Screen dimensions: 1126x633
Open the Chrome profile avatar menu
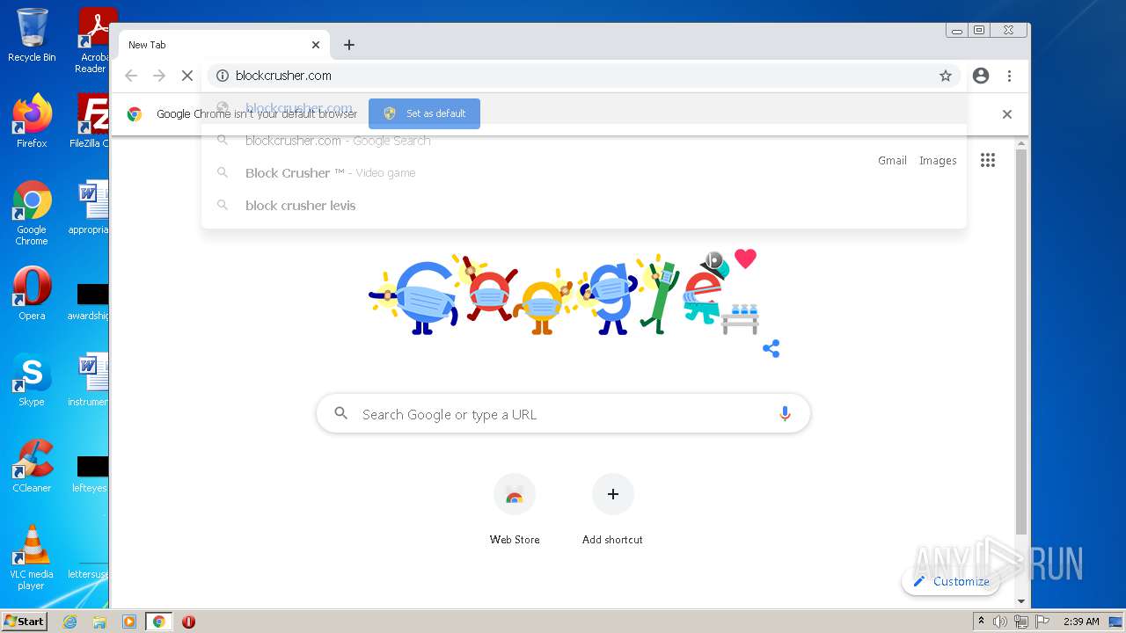coord(981,76)
